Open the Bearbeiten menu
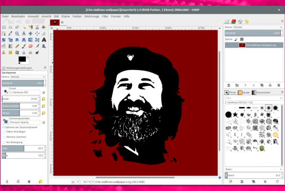285x191 pixels. [x=18, y=16]
